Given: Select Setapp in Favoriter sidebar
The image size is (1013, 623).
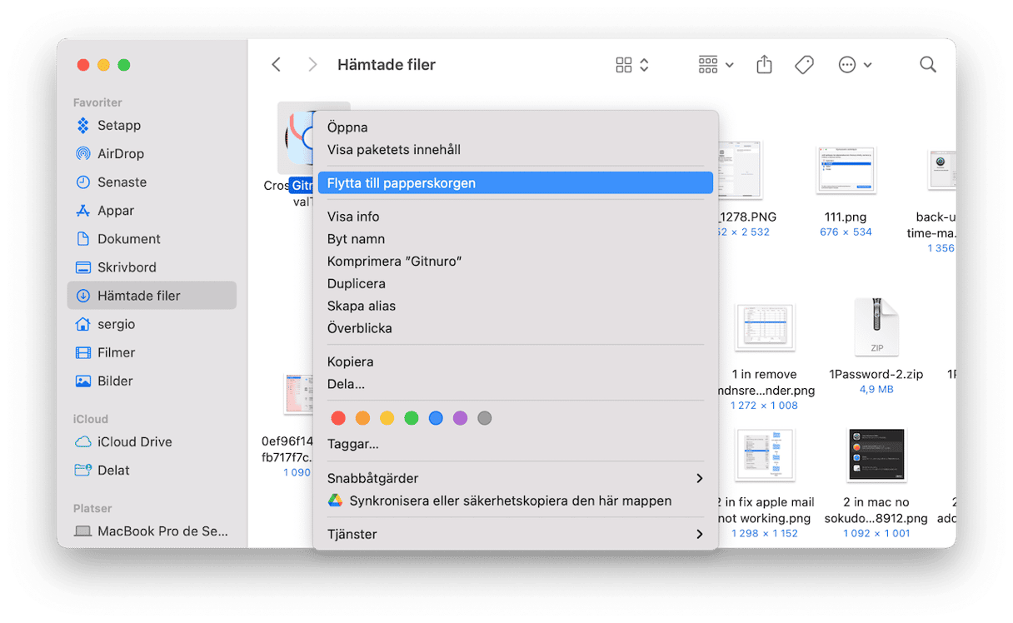Looking at the screenshot, I should (118, 126).
